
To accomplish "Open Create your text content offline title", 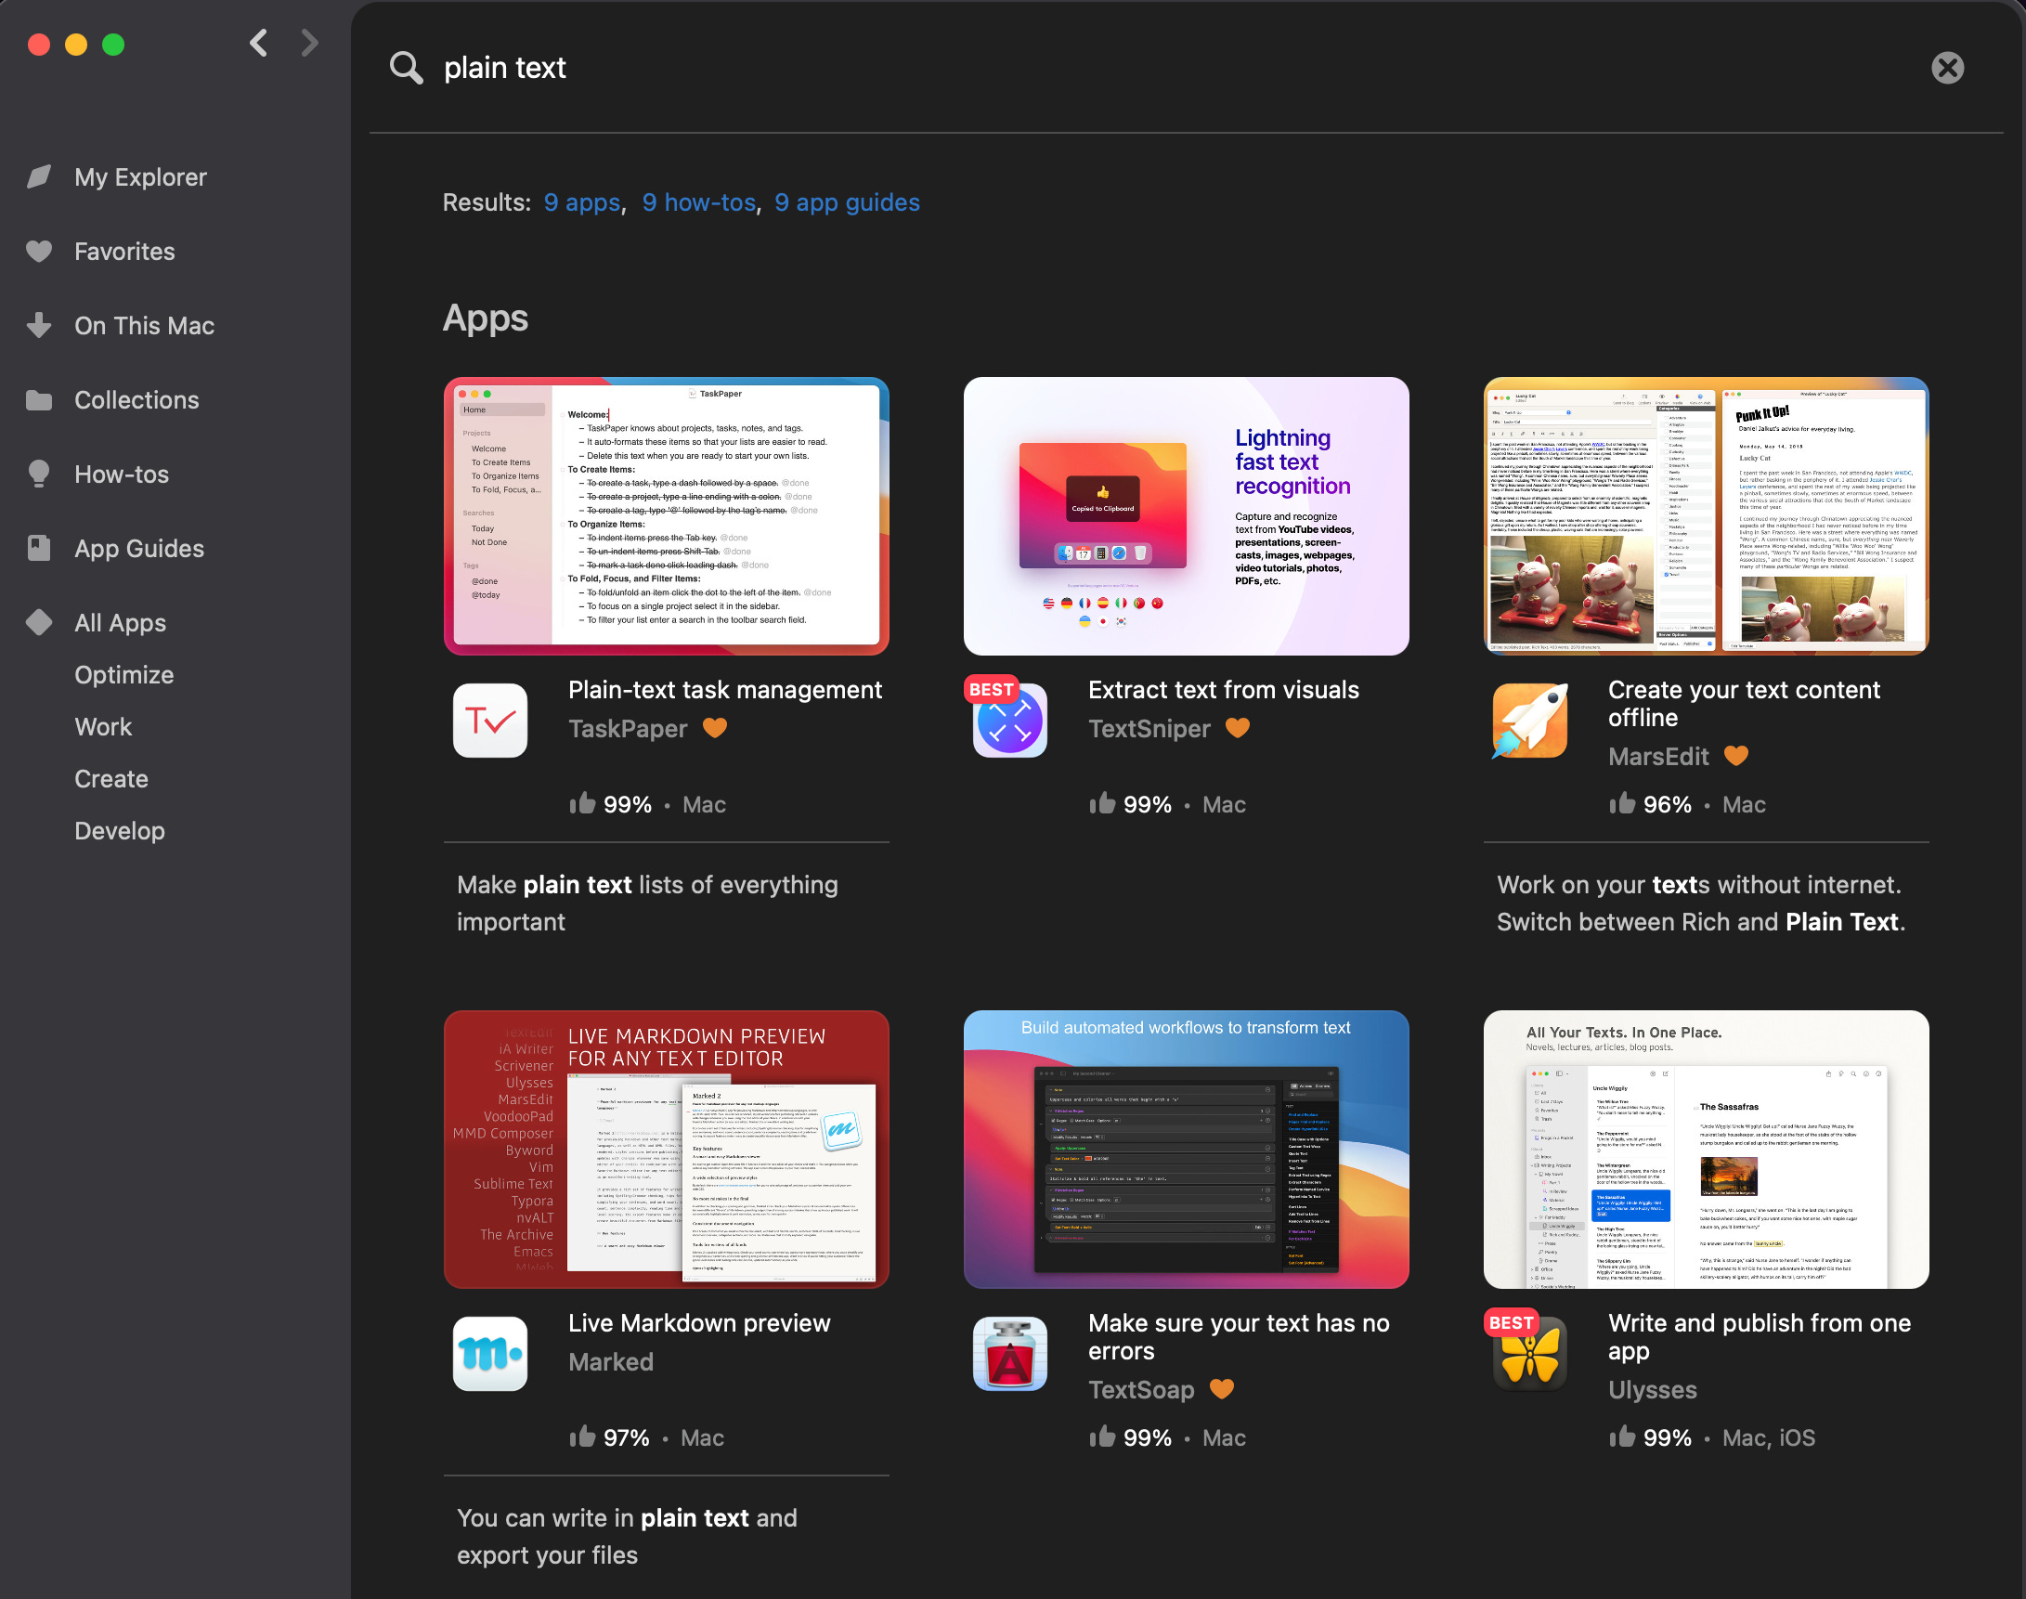I will (x=1743, y=703).
